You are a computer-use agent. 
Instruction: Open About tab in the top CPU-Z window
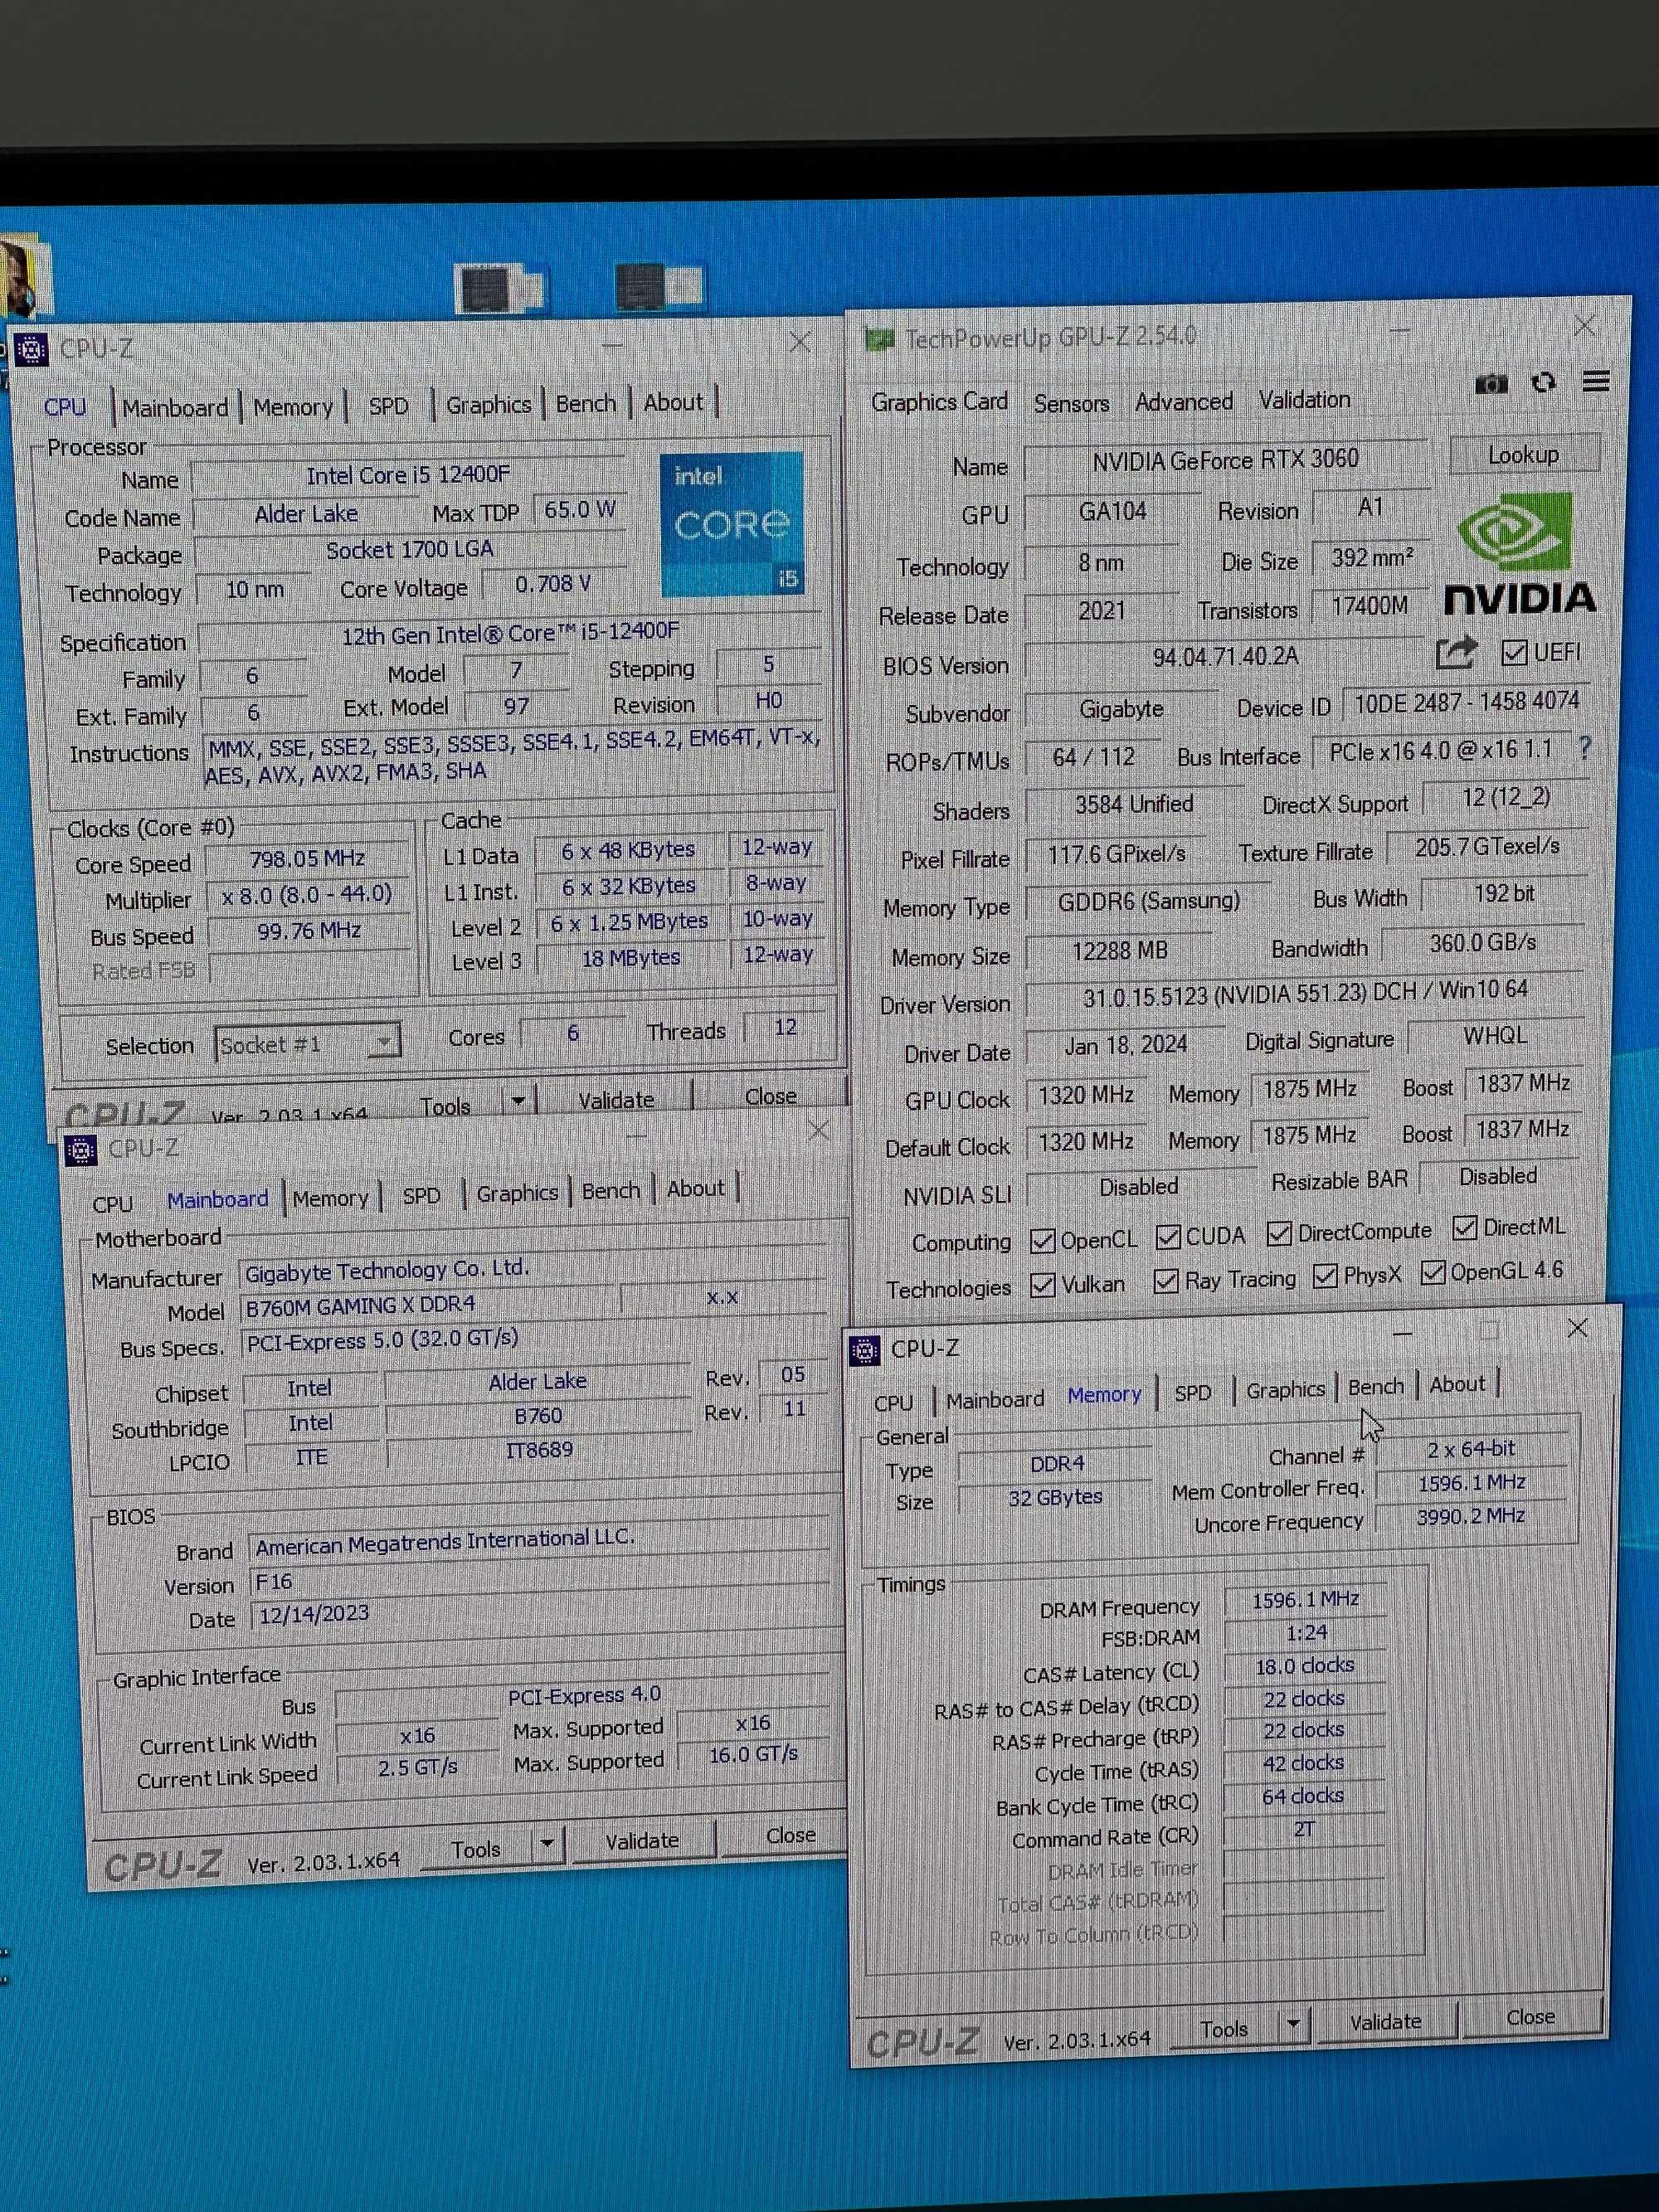pos(673,403)
